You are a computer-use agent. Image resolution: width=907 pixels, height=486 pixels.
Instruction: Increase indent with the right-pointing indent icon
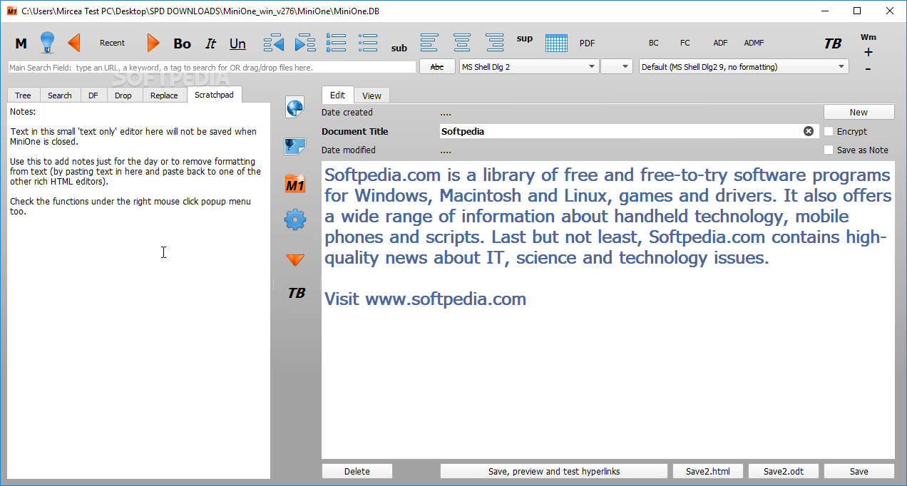305,43
